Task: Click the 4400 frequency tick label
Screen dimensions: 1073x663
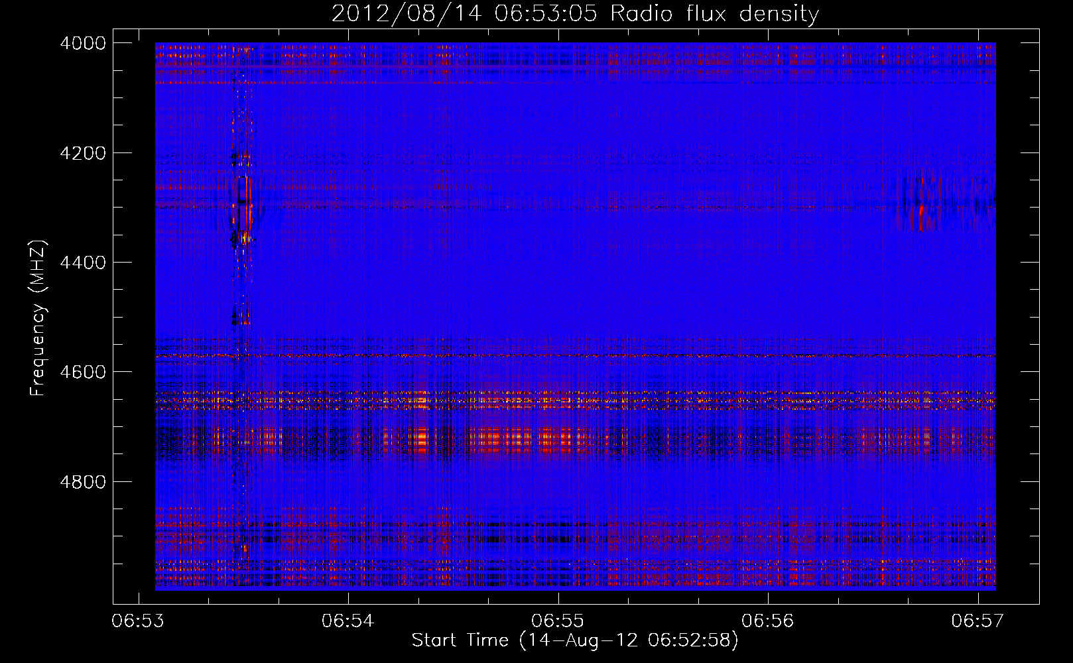Action: 83,263
